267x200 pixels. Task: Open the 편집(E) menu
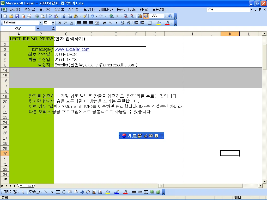click(30, 10)
